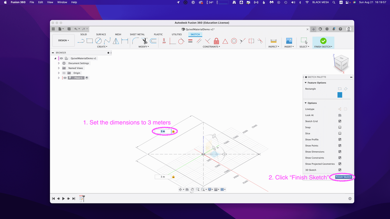
Task: Enable the Snap checkbox
Action: coord(340,127)
